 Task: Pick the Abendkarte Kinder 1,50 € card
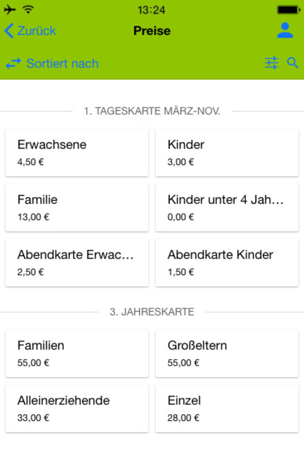pos(227,263)
